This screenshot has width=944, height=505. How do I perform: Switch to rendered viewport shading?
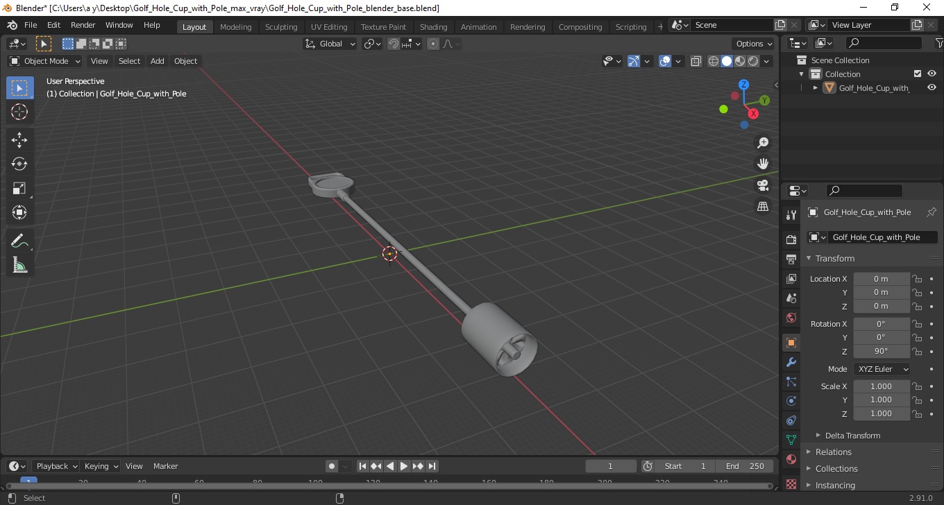tap(753, 61)
